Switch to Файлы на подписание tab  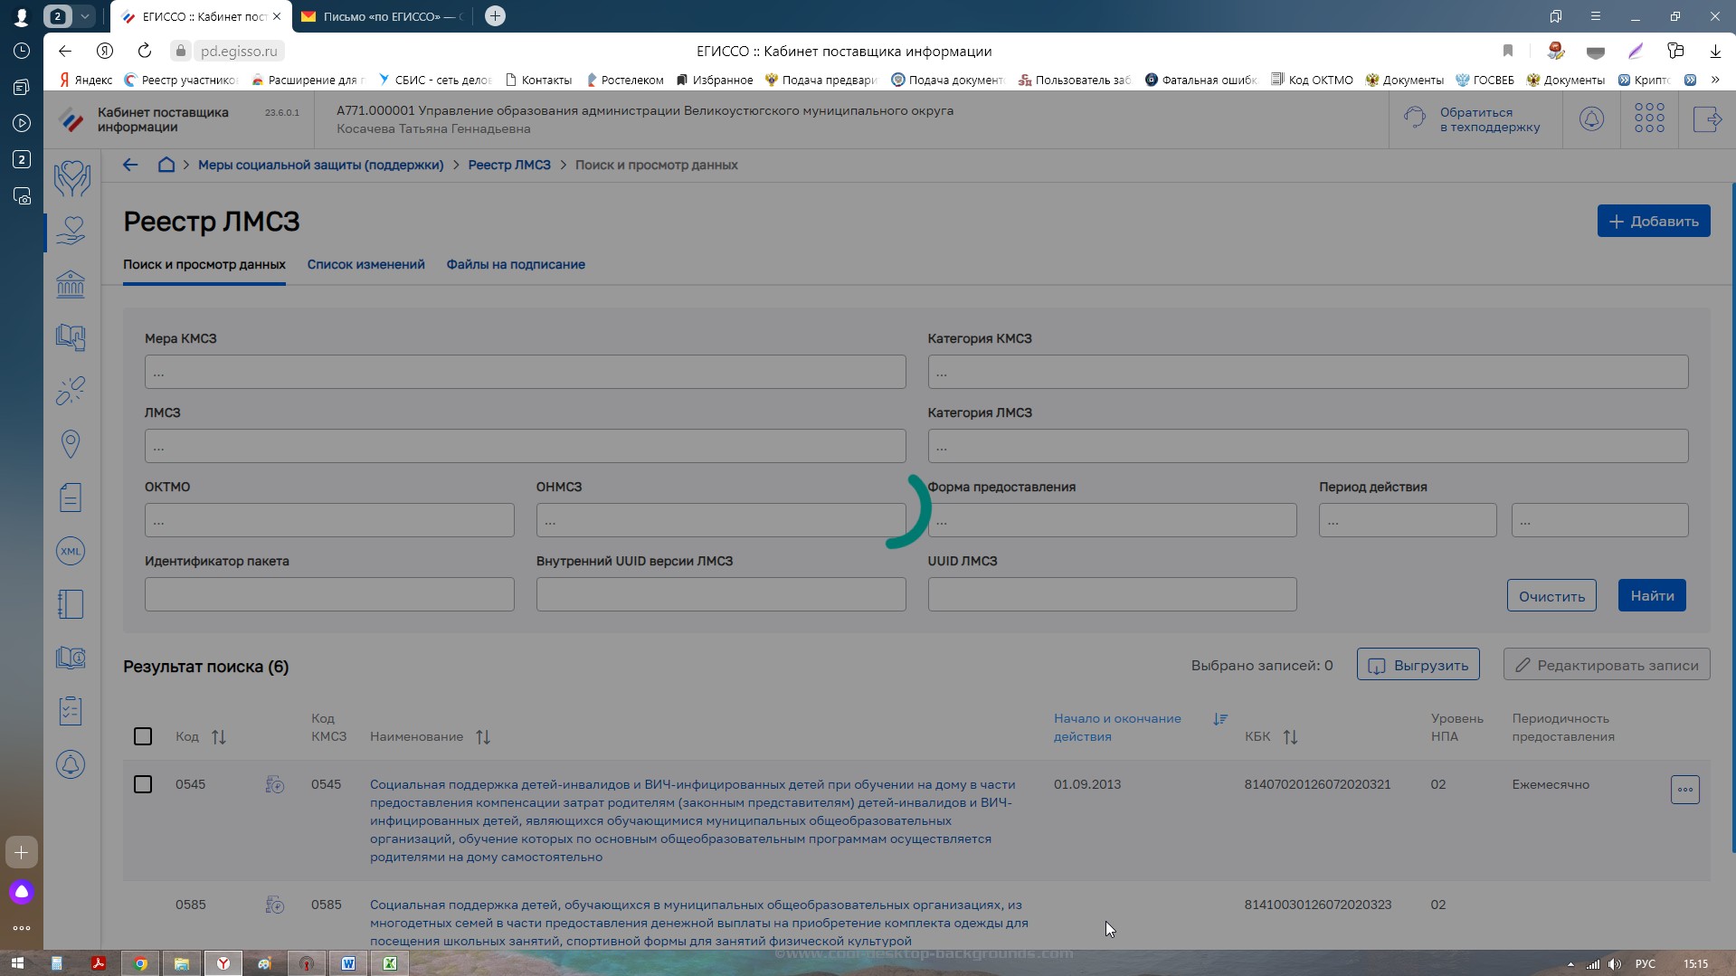click(515, 264)
